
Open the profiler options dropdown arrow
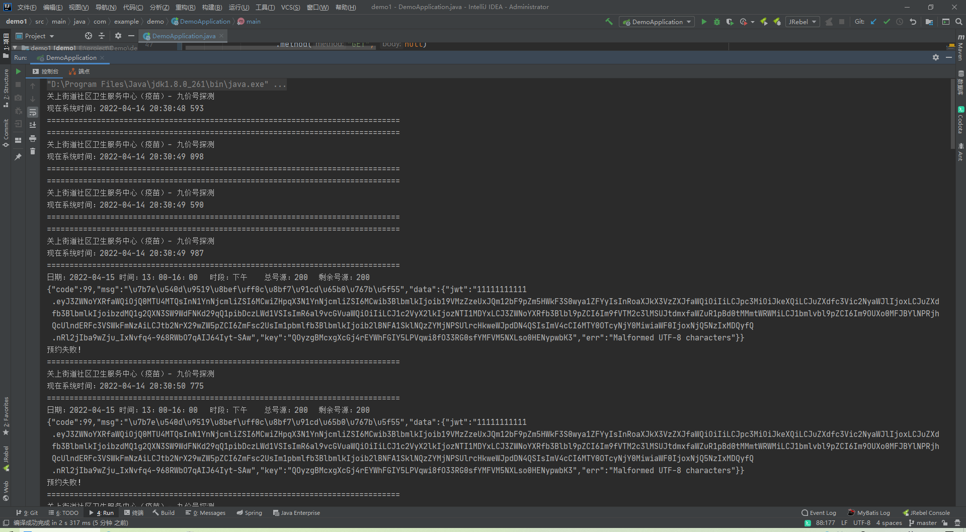(x=753, y=22)
